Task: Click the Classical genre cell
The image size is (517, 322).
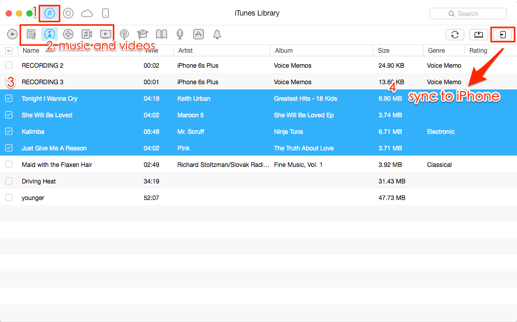Action: pos(439,165)
